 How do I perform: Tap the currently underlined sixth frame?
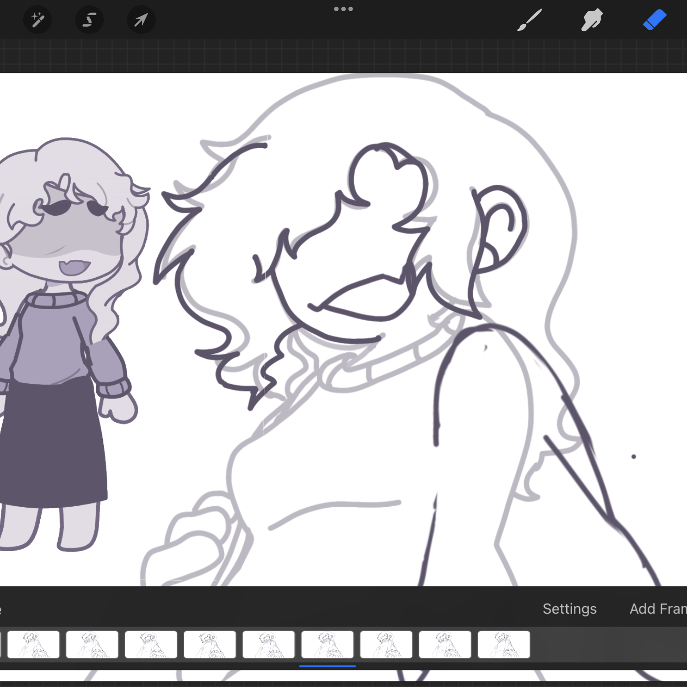click(x=327, y=645)
